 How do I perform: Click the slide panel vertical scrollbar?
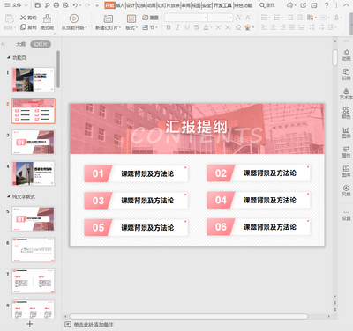58,69
